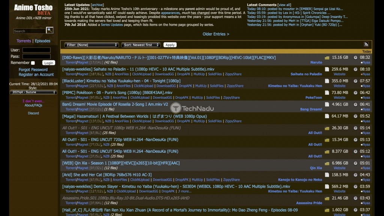Switch to the Torrents view
The image size is (384, 216).
point(24,41)
